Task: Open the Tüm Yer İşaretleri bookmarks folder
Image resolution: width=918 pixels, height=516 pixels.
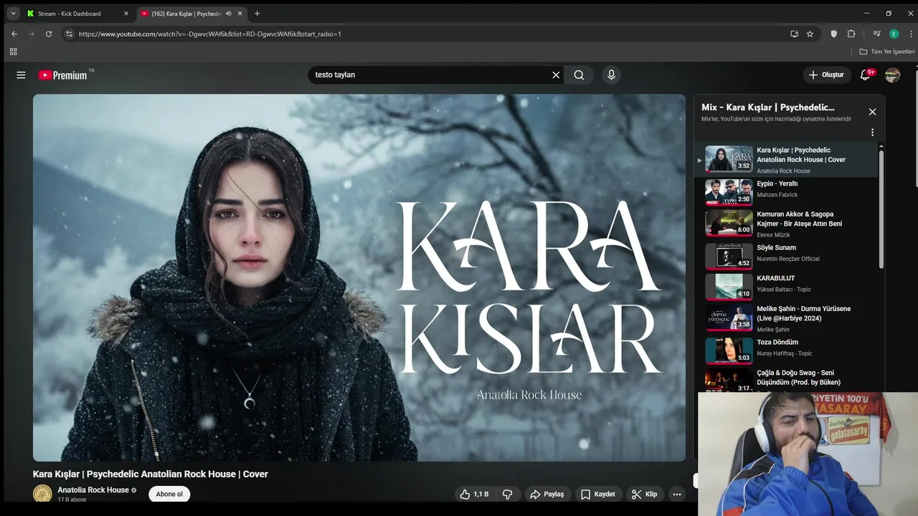Action: pos(887,52)
